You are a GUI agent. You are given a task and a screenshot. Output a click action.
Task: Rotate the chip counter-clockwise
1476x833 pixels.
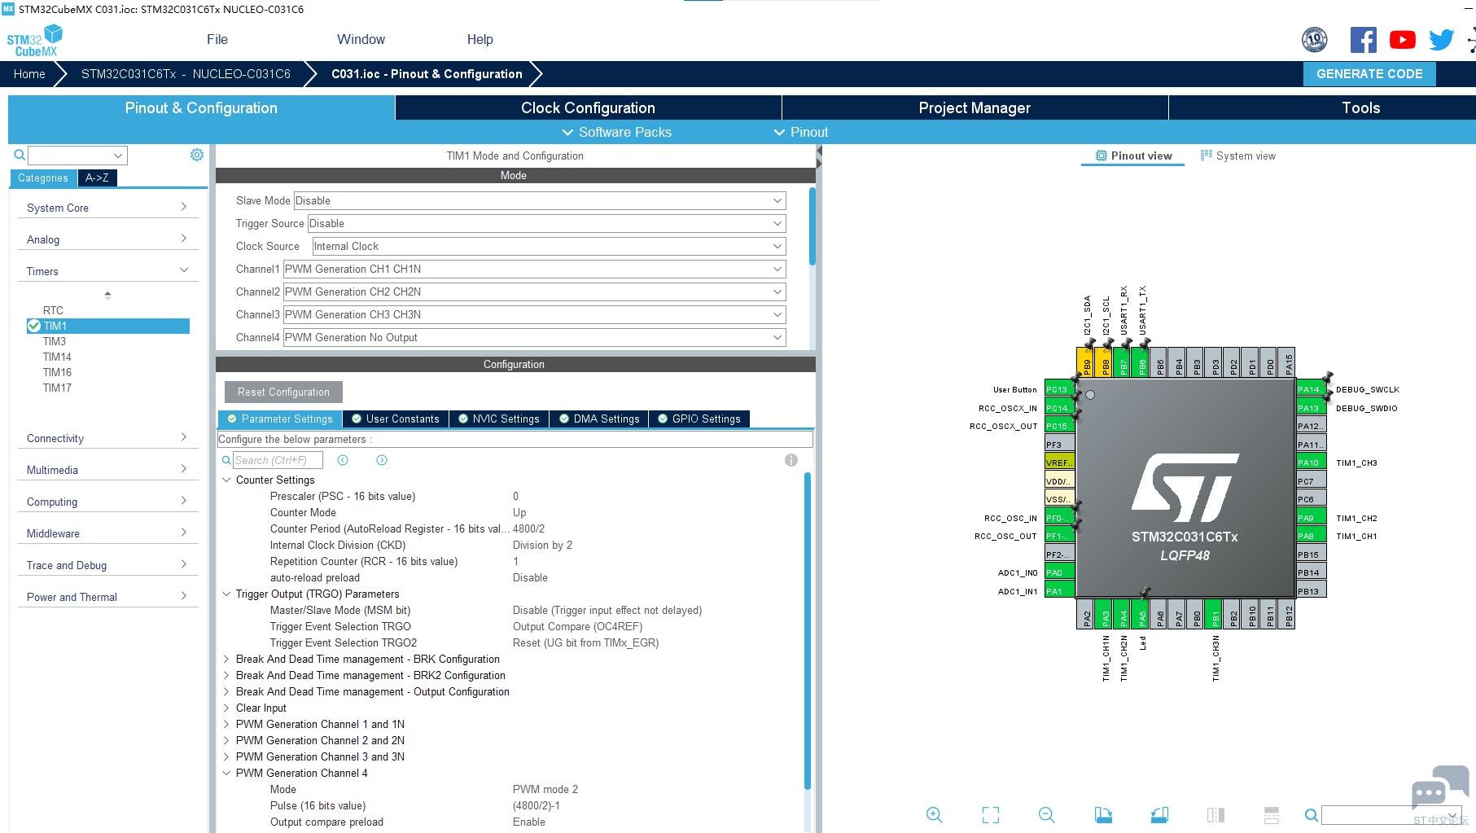(1159, 815)
